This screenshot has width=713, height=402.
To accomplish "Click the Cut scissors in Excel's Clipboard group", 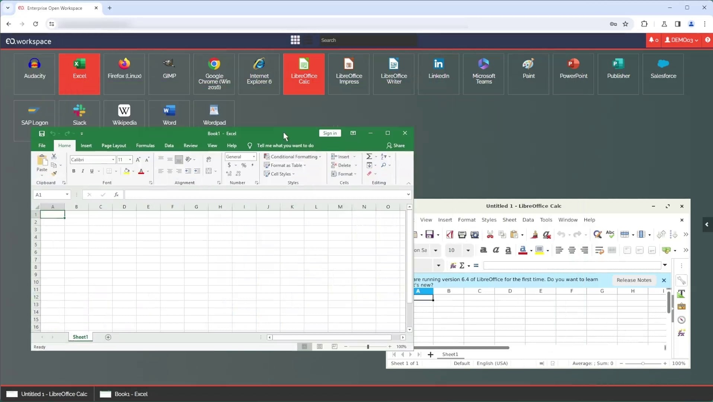I will point(54,157).
